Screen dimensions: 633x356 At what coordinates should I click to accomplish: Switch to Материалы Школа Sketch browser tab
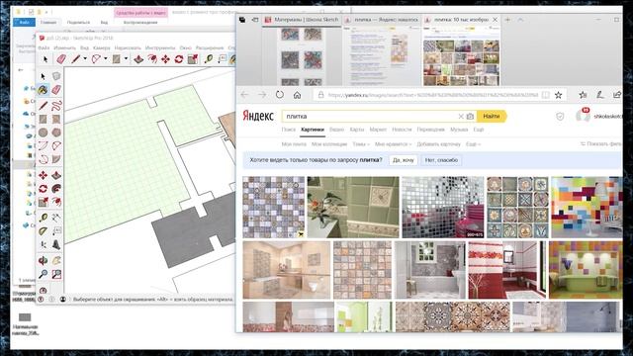point(302,20)
